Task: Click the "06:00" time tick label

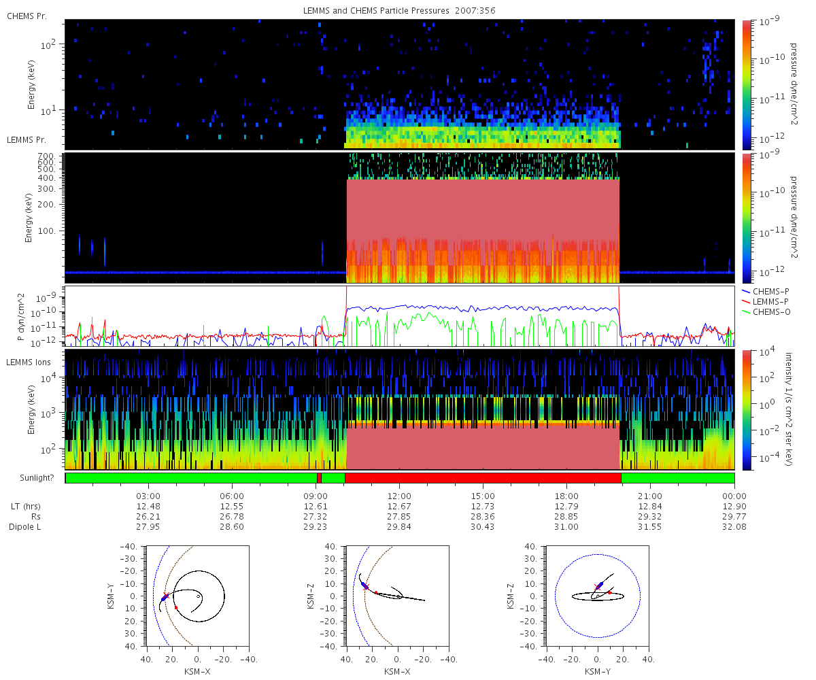Action: [233, 495]
